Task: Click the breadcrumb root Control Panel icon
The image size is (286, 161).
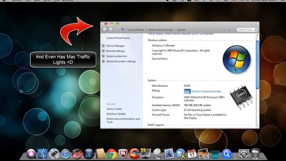Action: [123, 30]
